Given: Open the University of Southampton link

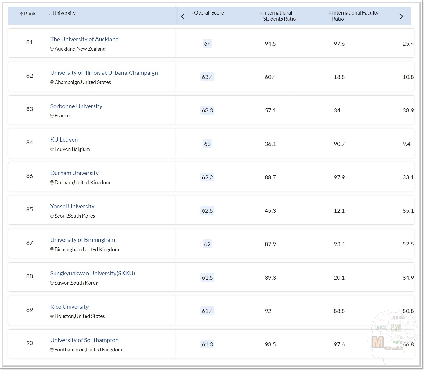Looking at the screenshot, I should pos(84,340).
